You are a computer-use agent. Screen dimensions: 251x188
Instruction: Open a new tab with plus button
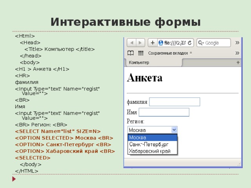tap(238, 62)
